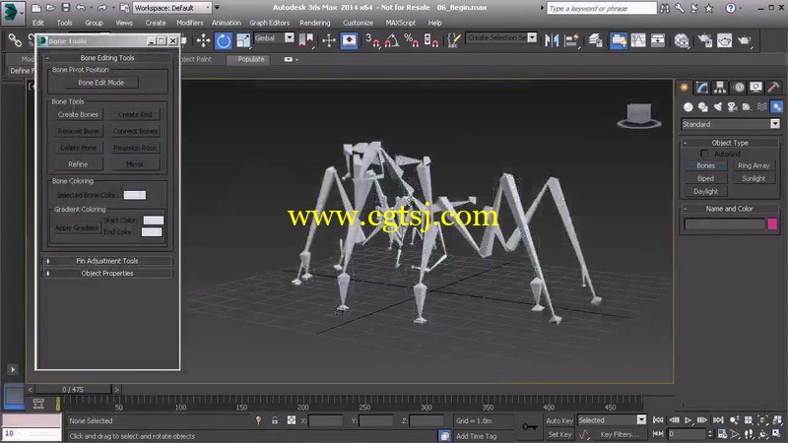This screenshot has width=788, height=443.
Task: Open the pink object color swatch
Action: pos(772,224)
